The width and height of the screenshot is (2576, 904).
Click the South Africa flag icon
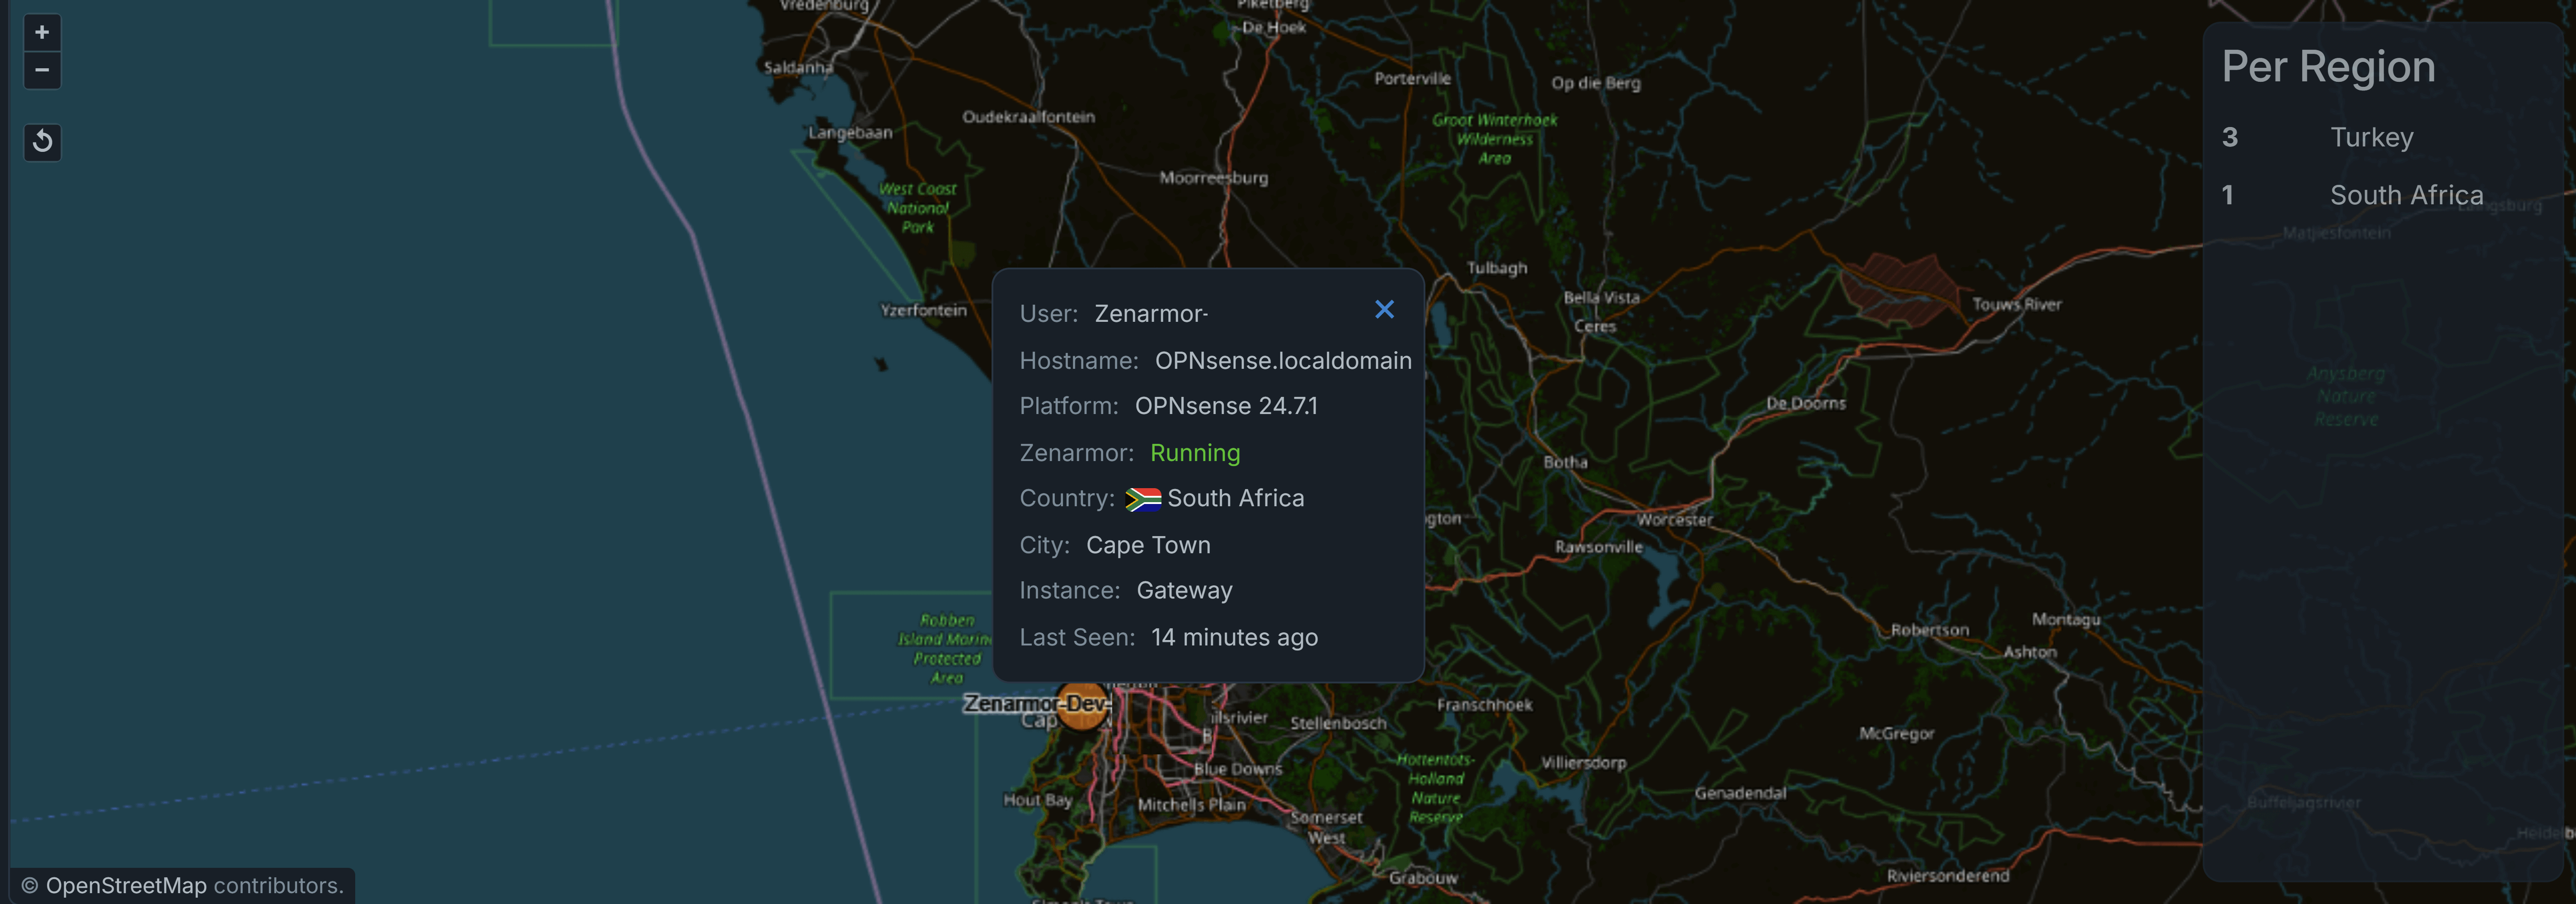tap(1143, 499)
